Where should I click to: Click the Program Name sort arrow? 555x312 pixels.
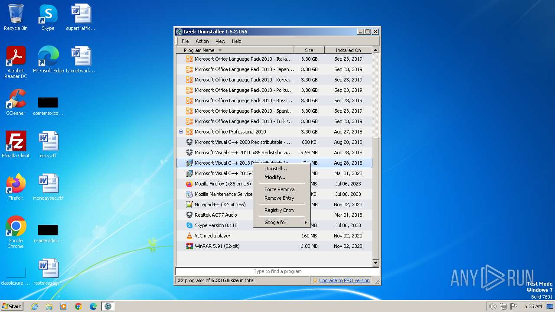(220, 50)
